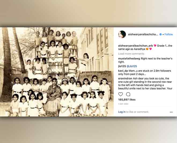Screen dimensions: 177x143
Task: Open kavi_dp's profile
Action: coord(123,71)
